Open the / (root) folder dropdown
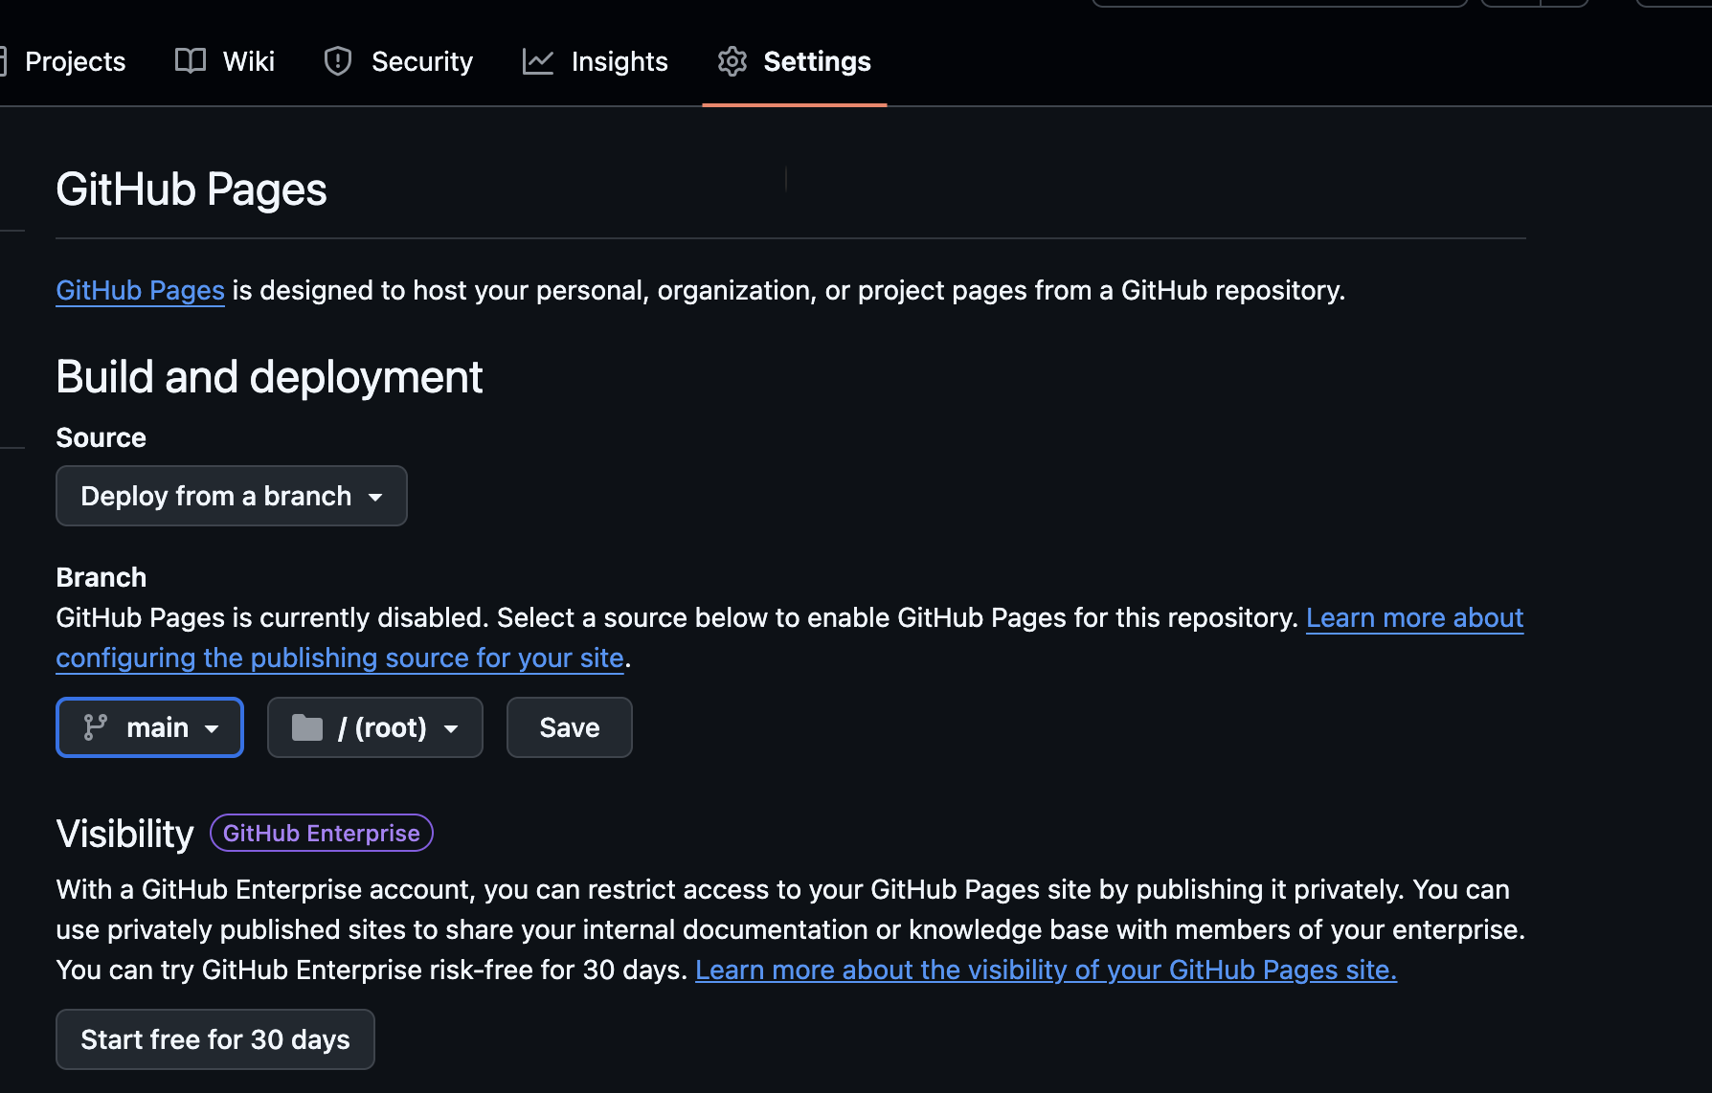The height and width of the screenshot is (1093, 1712). (x=375, y=727)
